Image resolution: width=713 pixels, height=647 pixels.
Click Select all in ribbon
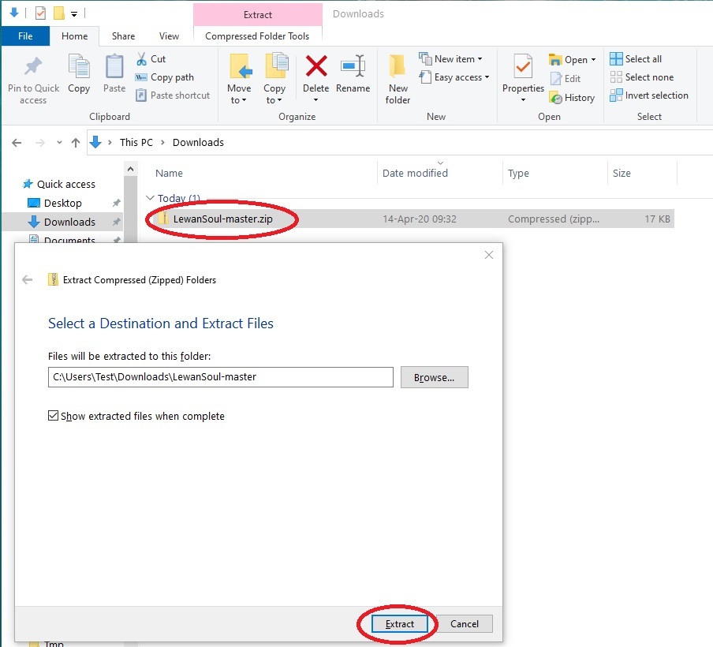636,59
